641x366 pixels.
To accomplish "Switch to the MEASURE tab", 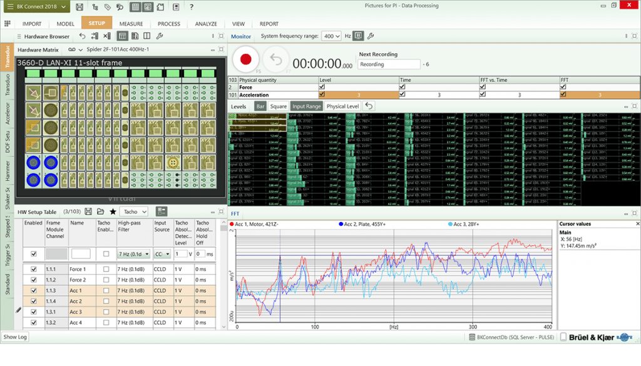I will pos(131,24).
